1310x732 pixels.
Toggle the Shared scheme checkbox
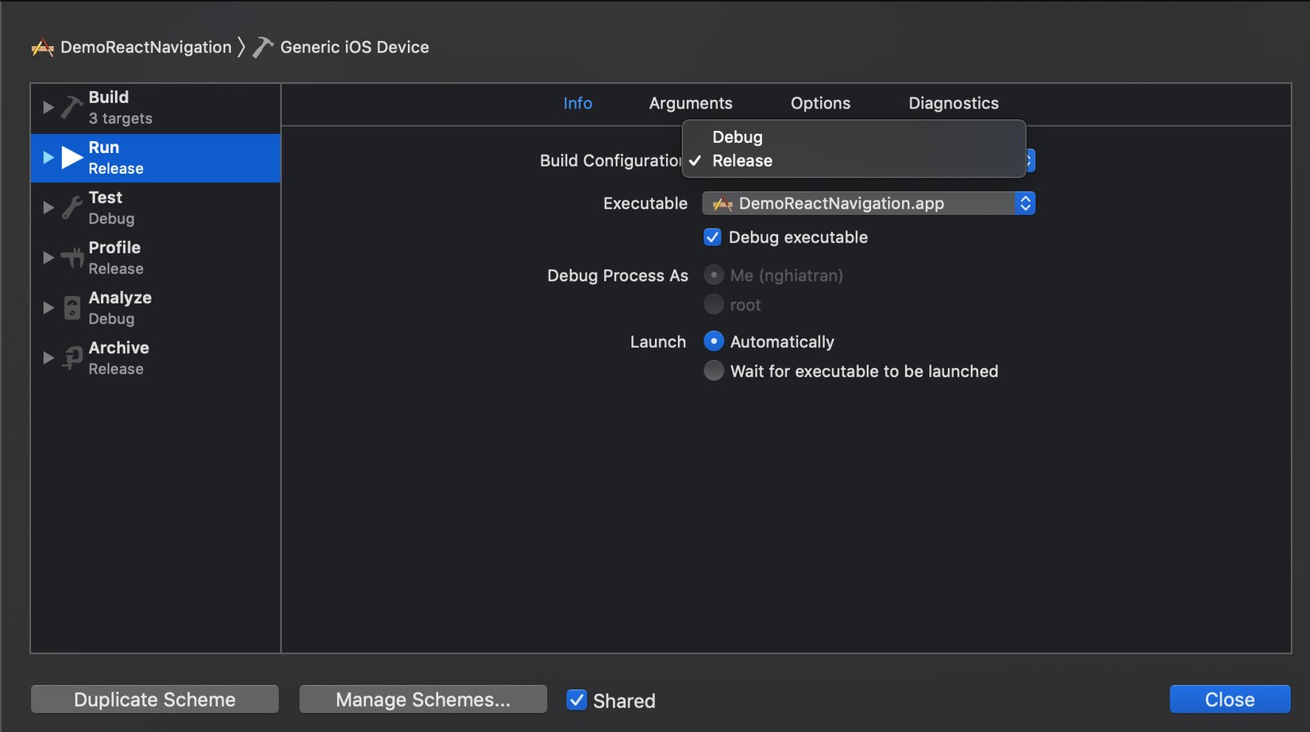[576, 700]
